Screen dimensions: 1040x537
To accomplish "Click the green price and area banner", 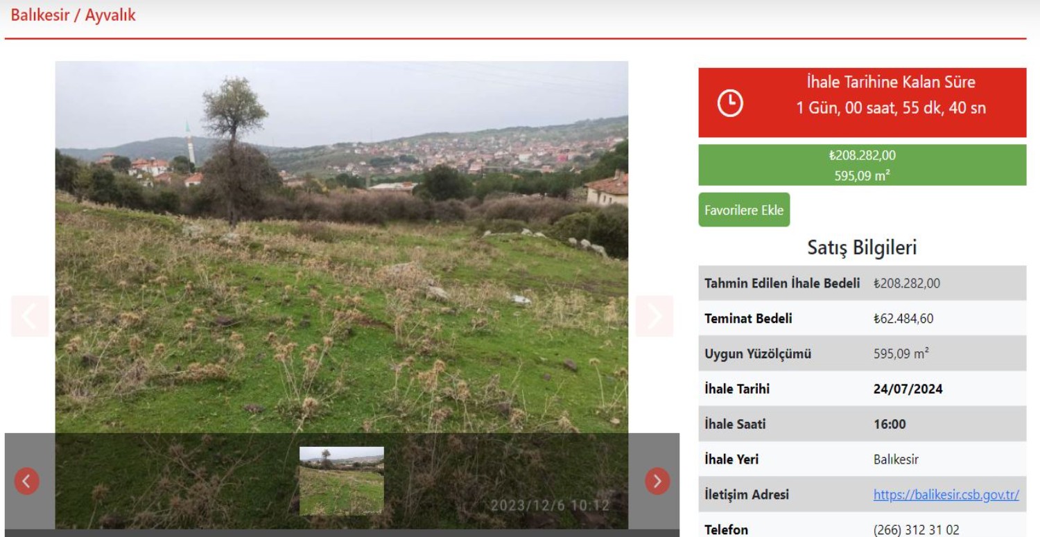I will pyautogui.click(x=862, y=165).
